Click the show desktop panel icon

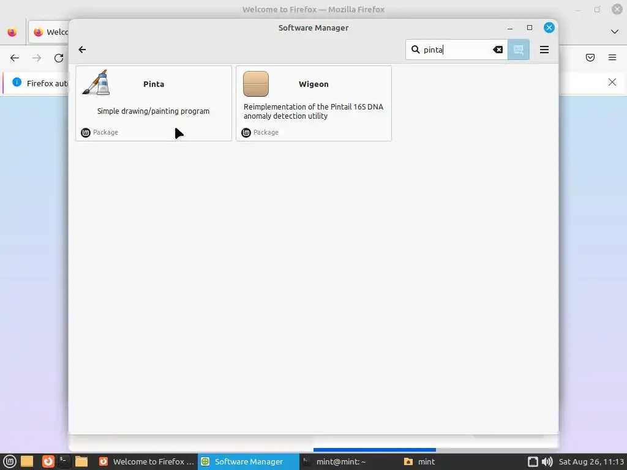pyautogui.click(x=27, y=461)
